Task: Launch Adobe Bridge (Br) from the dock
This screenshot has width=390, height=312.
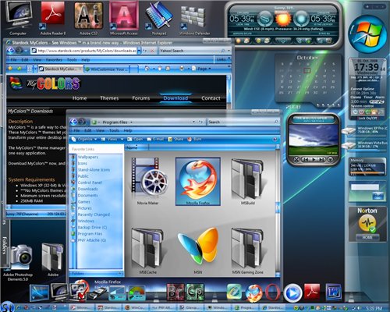Action: click(175, 292)
